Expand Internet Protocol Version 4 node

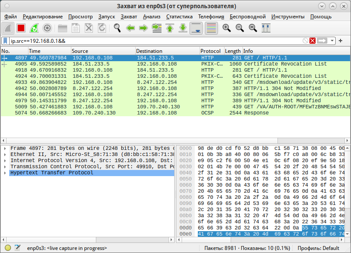pos(5,160)
